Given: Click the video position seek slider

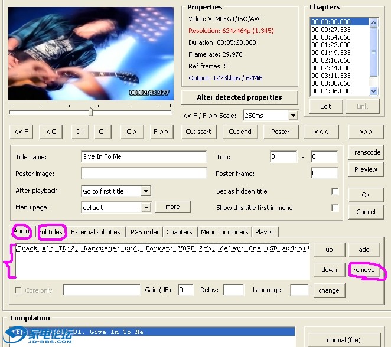Looking at the screenshot, I should tap(90, 112).
